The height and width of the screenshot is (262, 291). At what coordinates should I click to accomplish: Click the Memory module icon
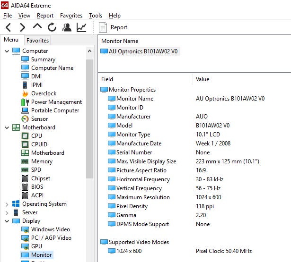(25, 161)
